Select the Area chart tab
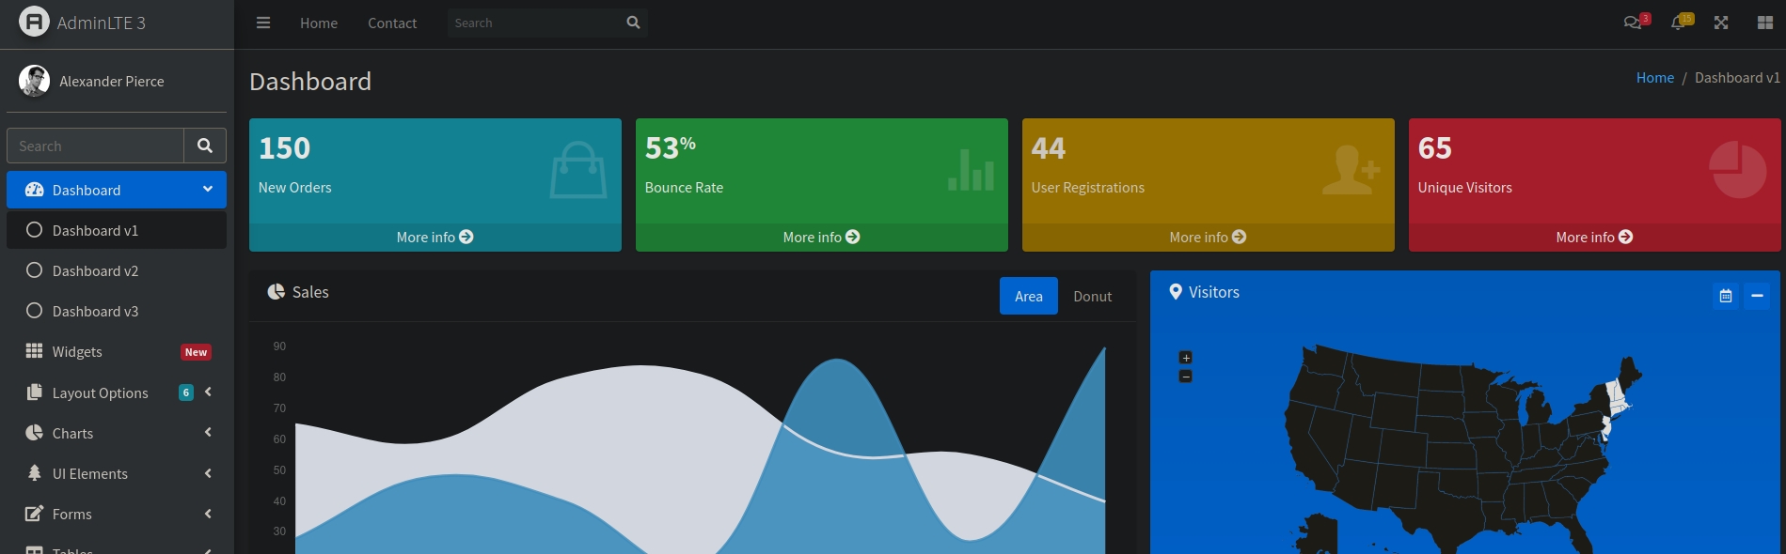 pos(1028,296)
